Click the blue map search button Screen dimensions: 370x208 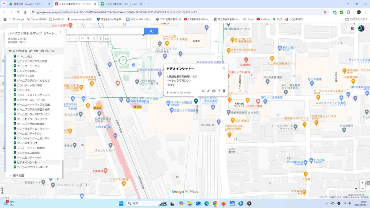point(151,31)
